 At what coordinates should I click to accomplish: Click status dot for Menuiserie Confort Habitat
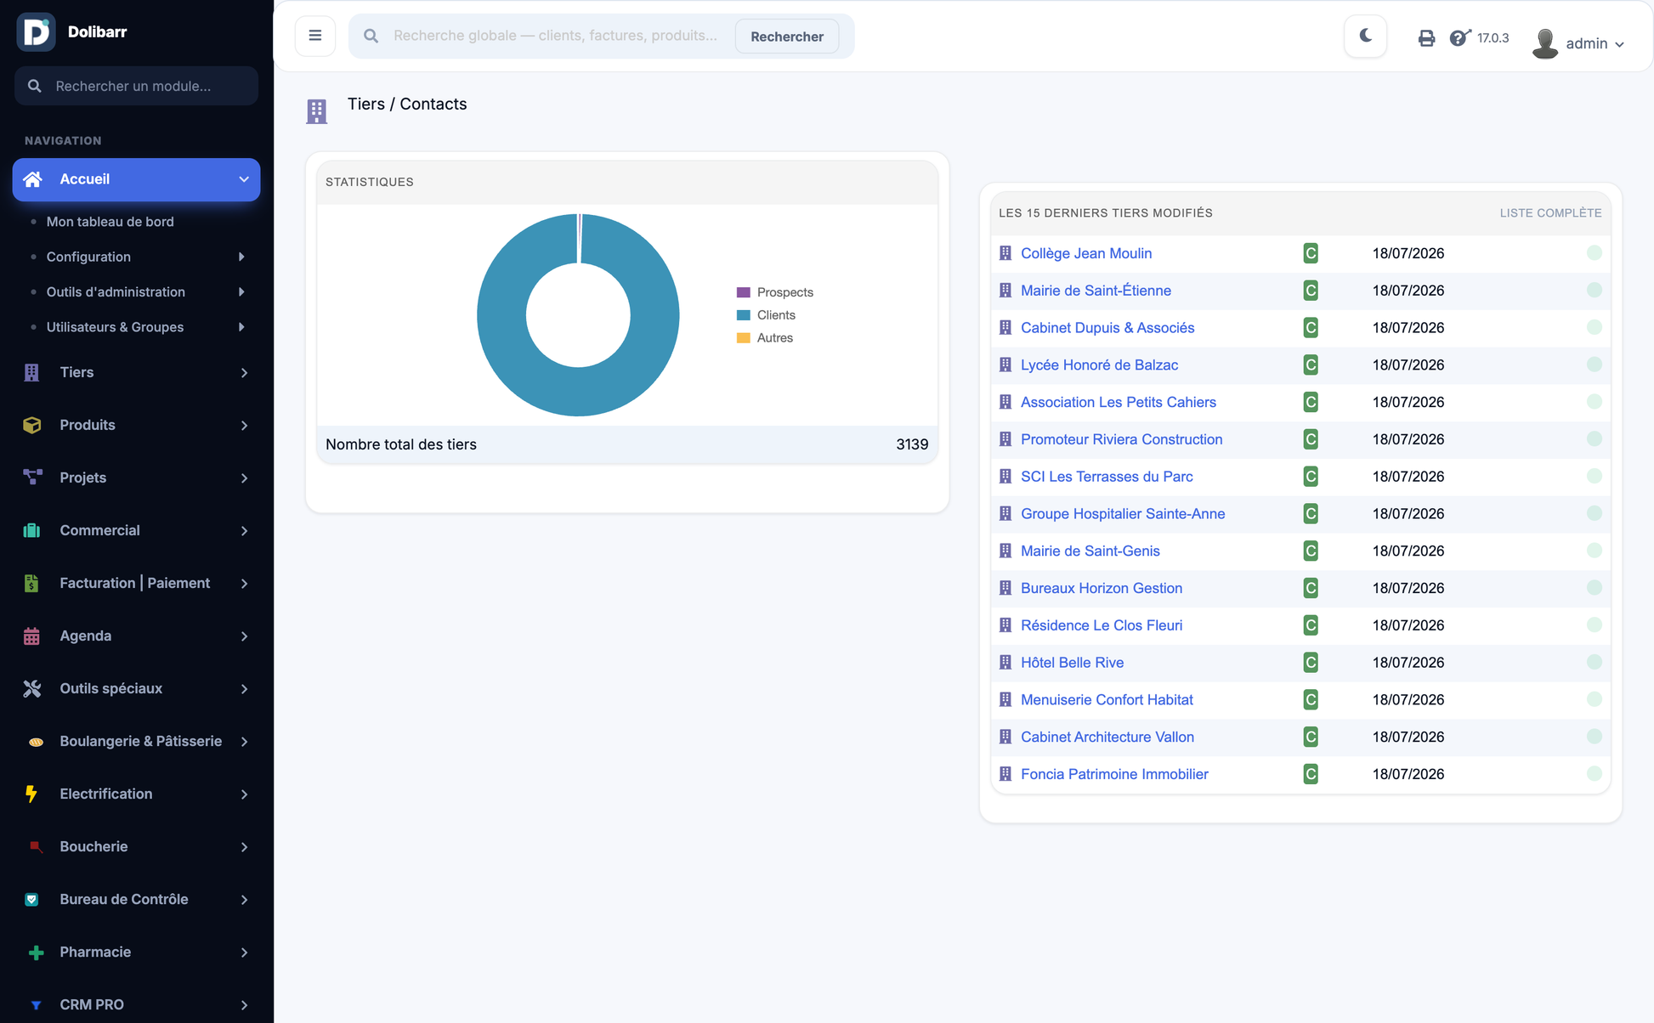pyautogui.click(x=1594, y=699)
